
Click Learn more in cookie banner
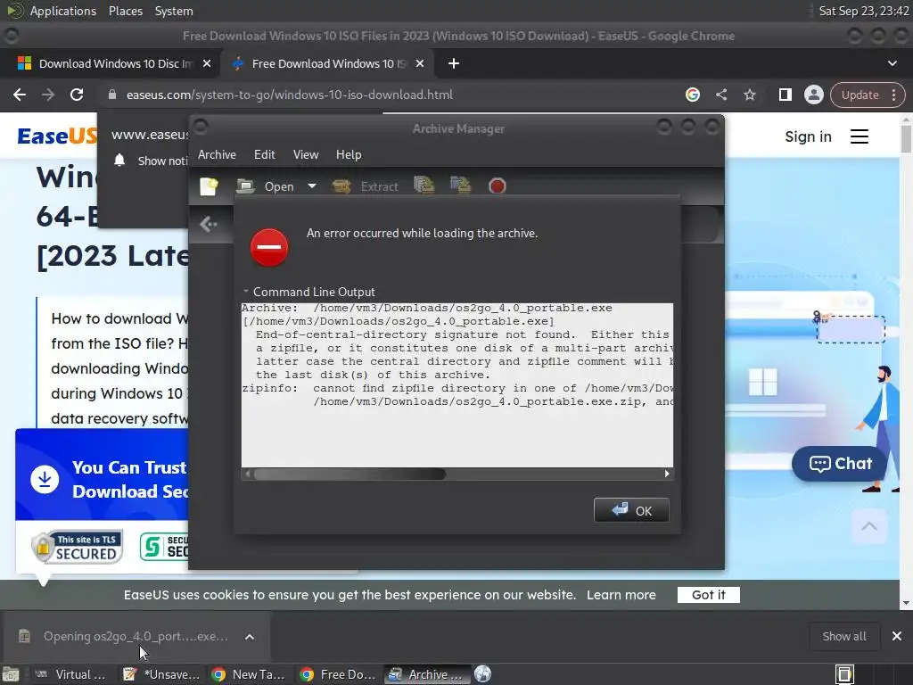621,595
